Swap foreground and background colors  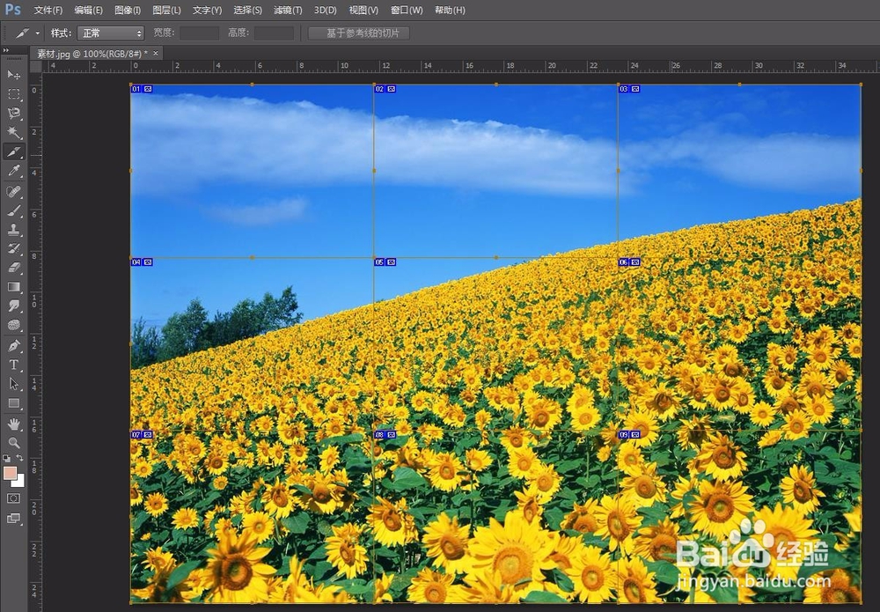pos(19,458)
